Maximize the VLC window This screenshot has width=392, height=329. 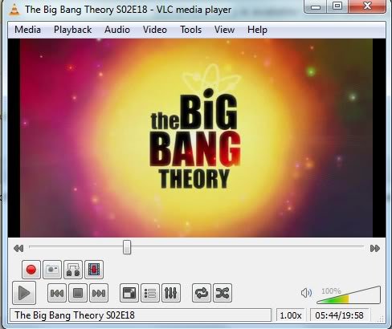pos(337,6)
